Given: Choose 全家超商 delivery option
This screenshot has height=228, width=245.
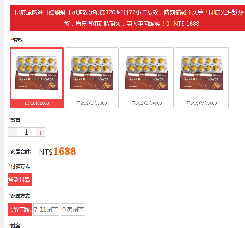Looking at the screenshot, I should pyautogui.click(x=73, y=209).
